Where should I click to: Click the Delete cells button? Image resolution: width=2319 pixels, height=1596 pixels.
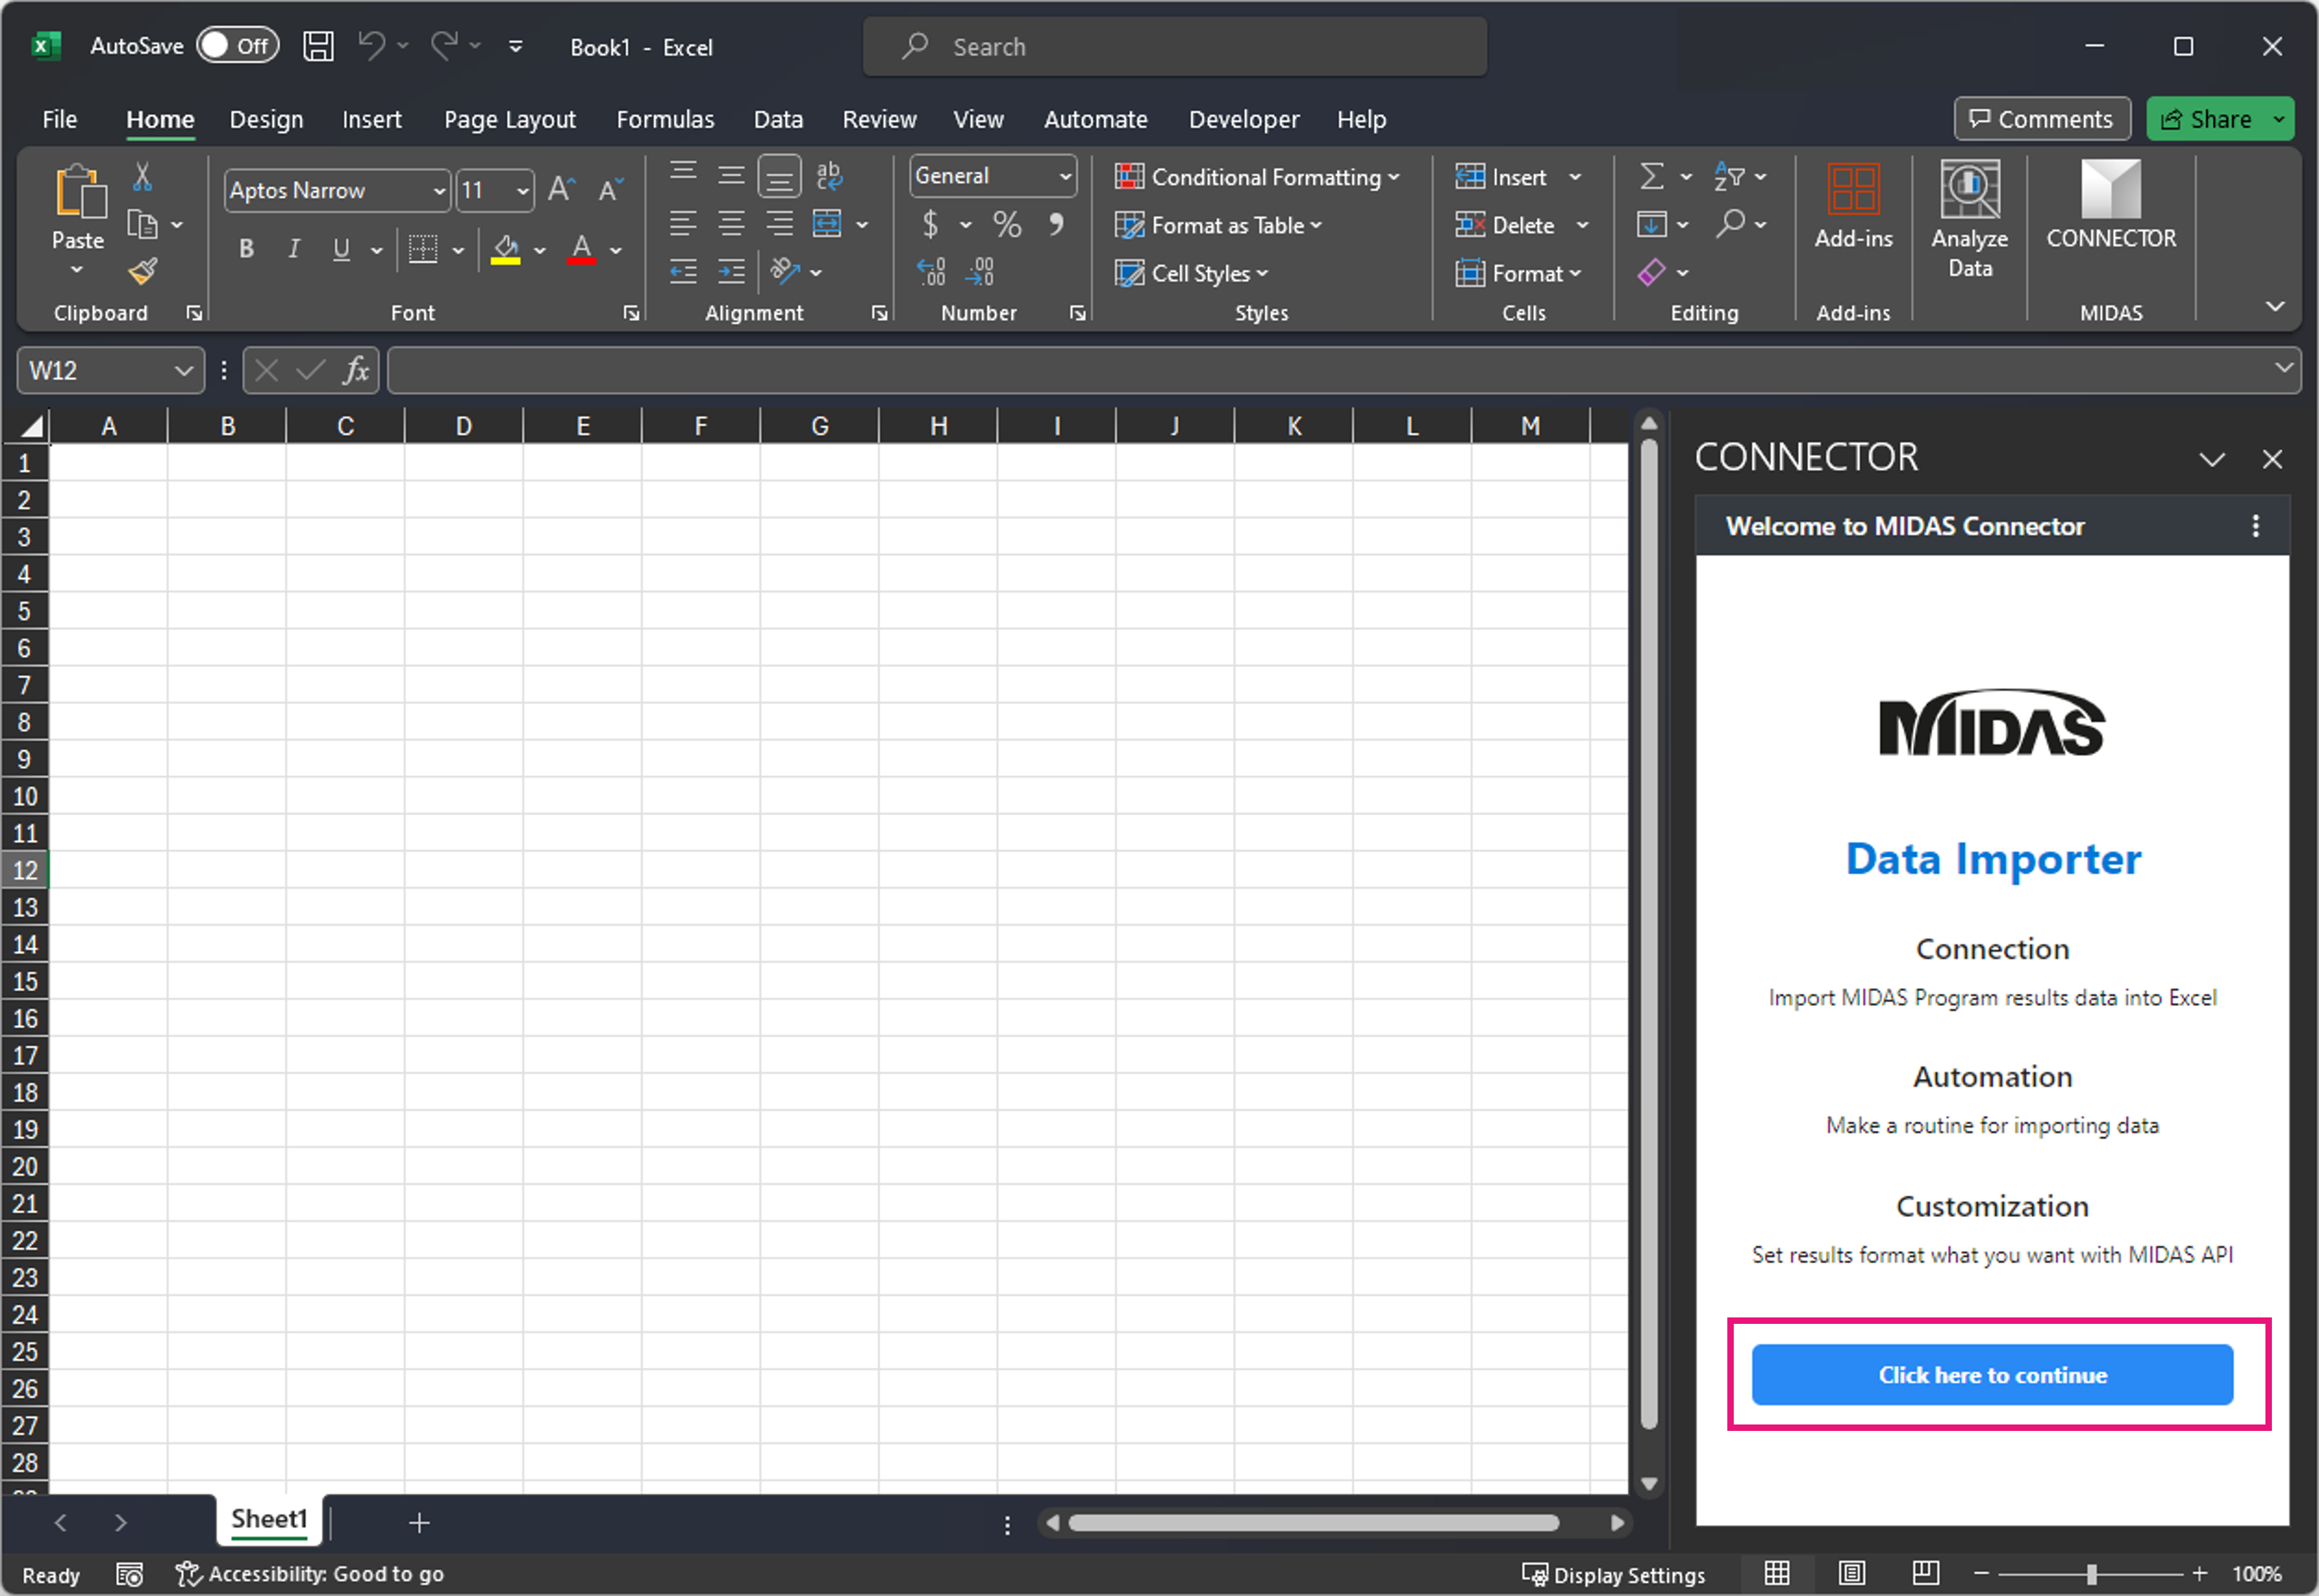click(1505, 225)
